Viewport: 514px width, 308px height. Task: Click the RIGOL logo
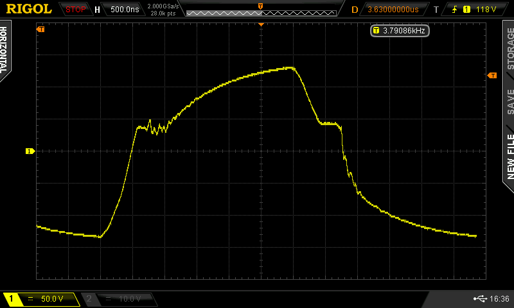(x=29, y=9)
